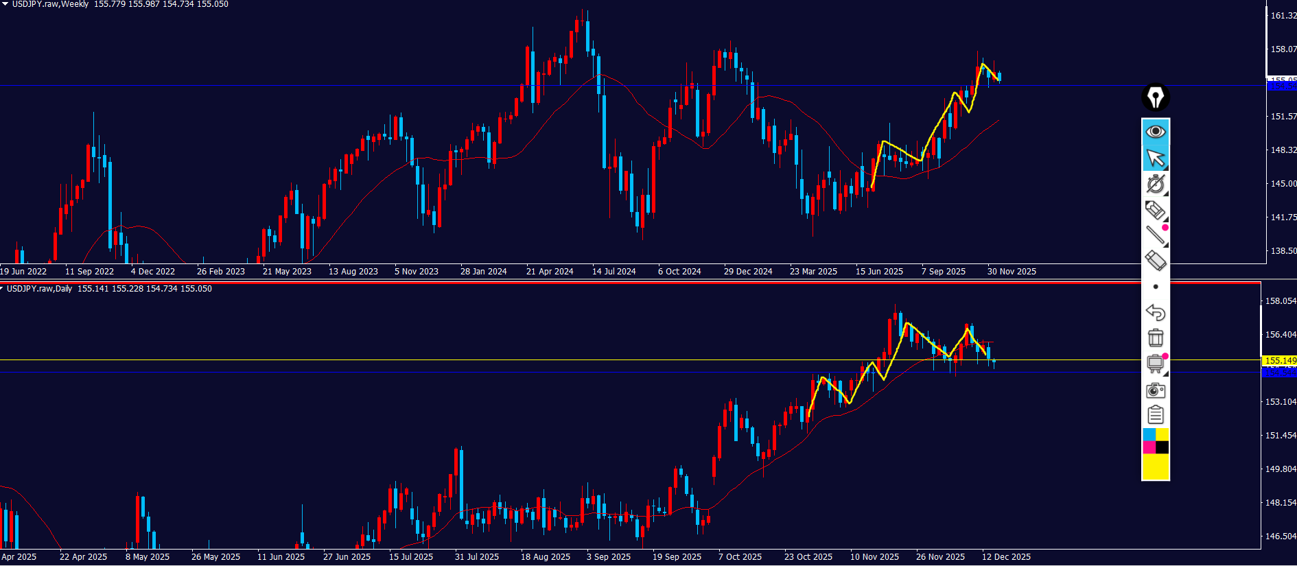Click the yellow 155.149 price label
The width and height of the screenshot is (1297, 566).
click(x=1280, y=360)
